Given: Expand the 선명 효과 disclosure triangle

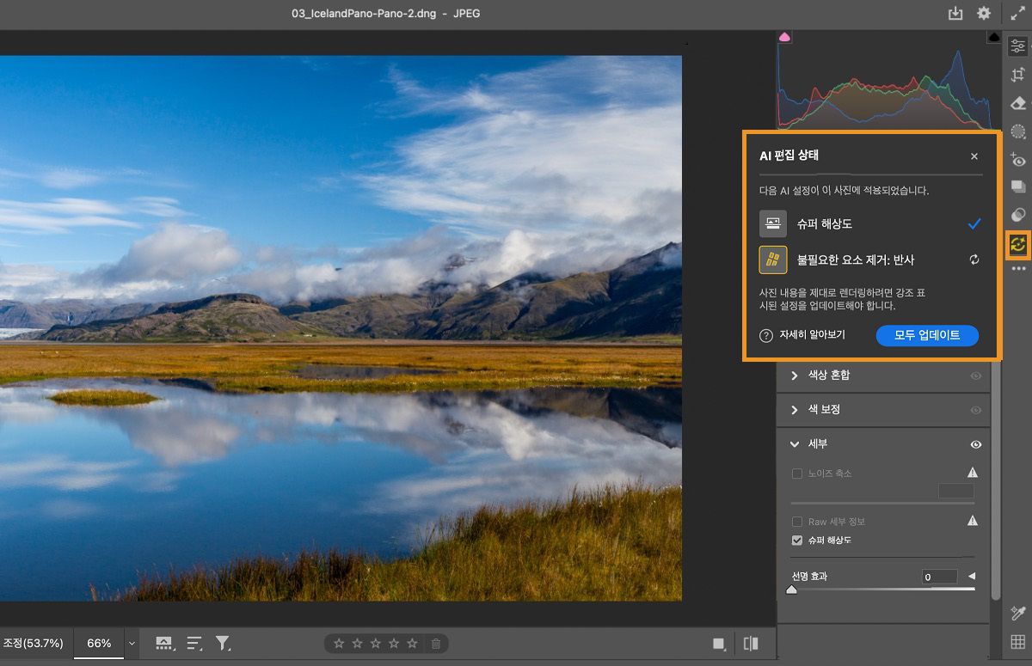Looking at the screenshot, I should (972, 577).
